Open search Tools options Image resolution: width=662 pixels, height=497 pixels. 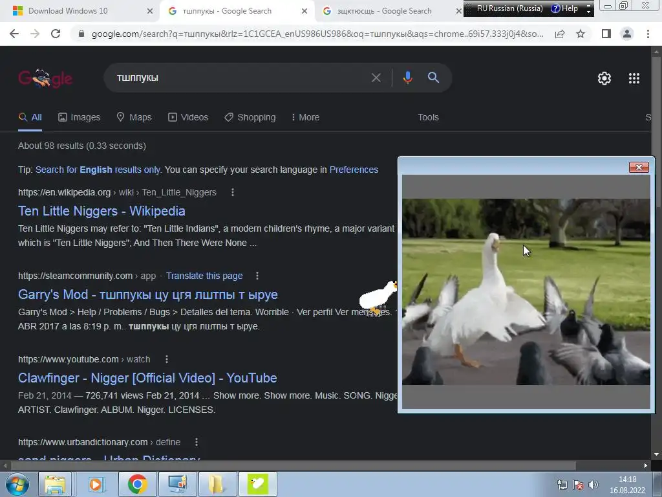pyautogui.click(x=428, y=117)
